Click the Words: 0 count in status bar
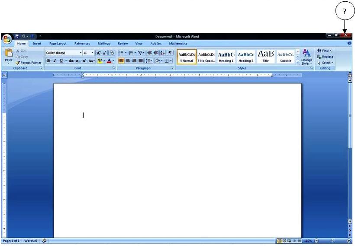The width and height of the screenshot is (355, 246). point(31,240)
